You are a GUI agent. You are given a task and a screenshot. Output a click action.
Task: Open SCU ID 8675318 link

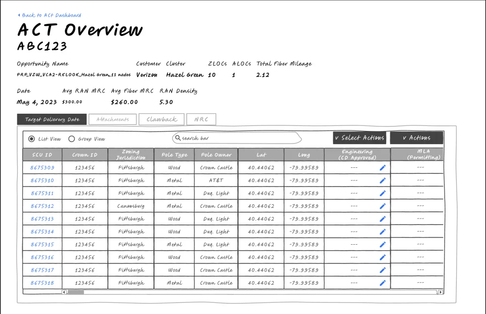pos(42,283)
